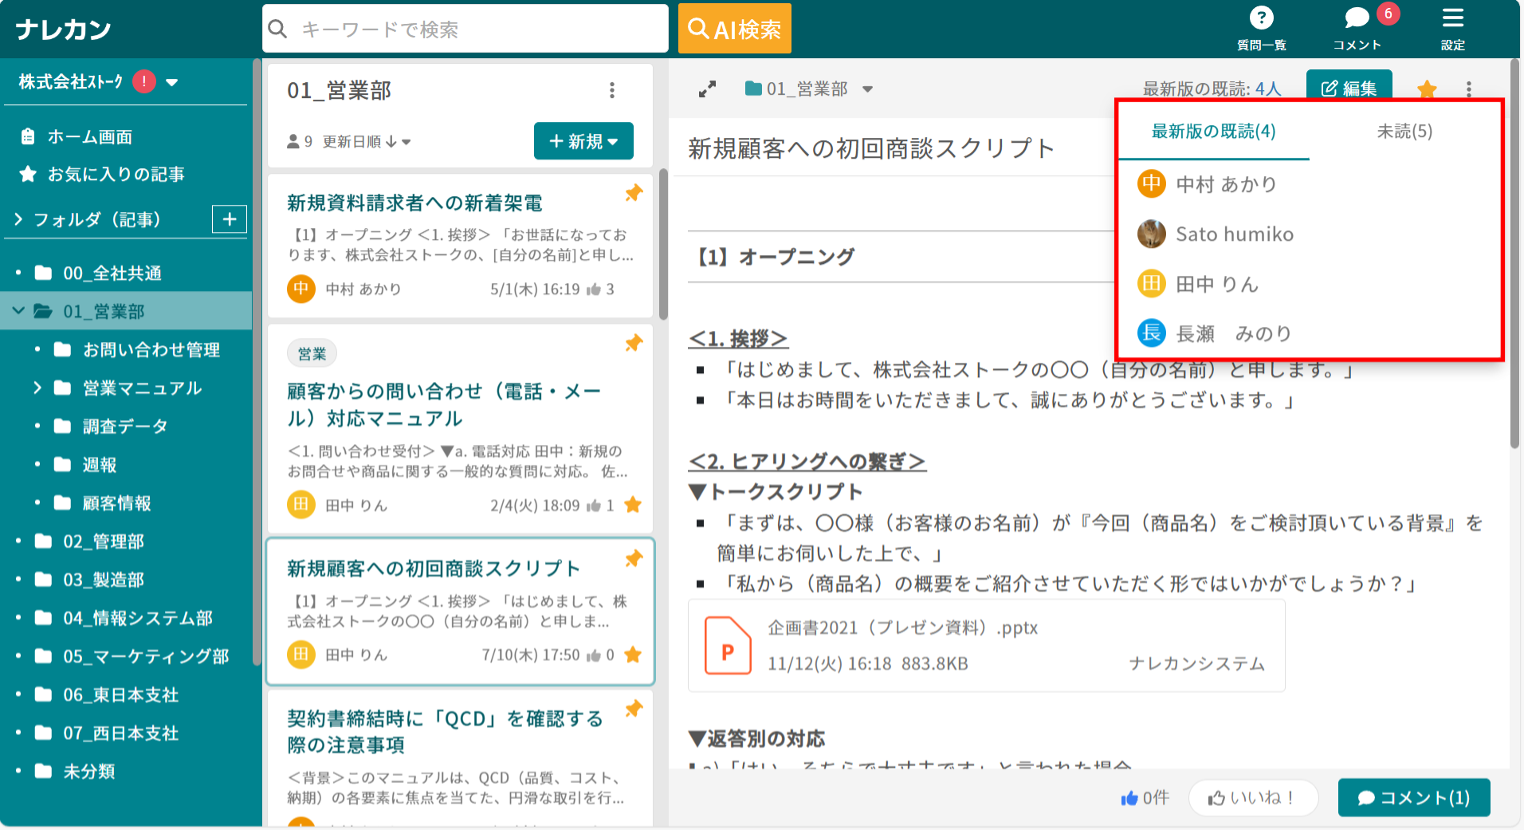Open the article three-dot options menu

coord(1468,89)
